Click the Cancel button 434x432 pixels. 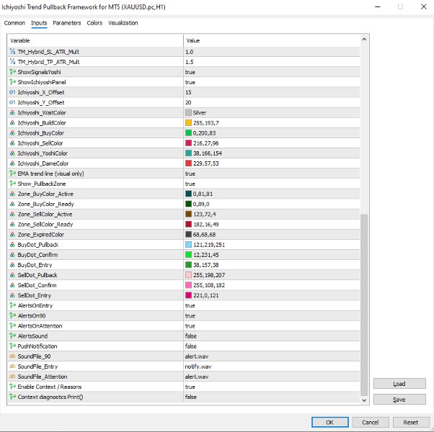pos(371,422)
